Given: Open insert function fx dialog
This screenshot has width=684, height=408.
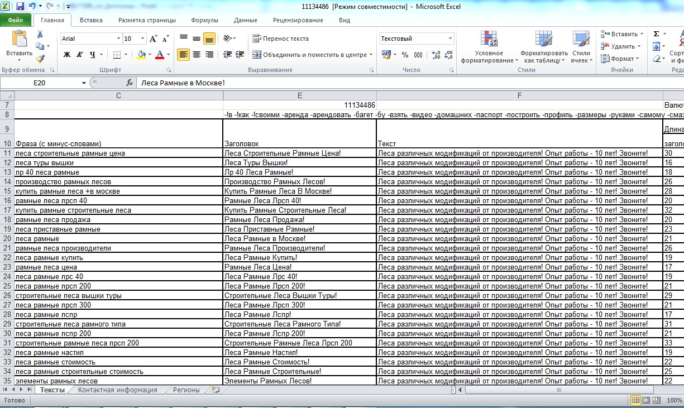Looking at the screenshot, I should point(130,83).
